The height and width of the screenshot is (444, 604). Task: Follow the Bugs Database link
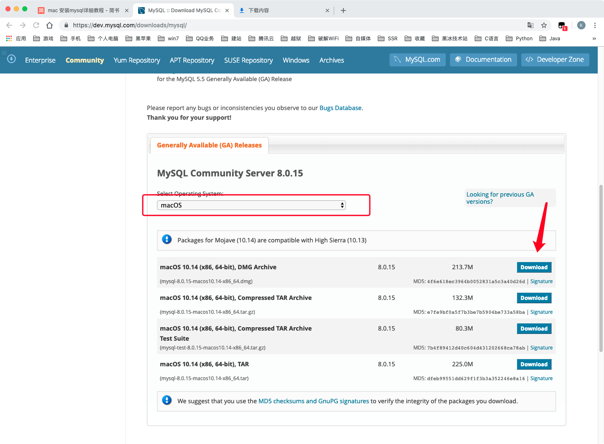(x=340, y=108)
